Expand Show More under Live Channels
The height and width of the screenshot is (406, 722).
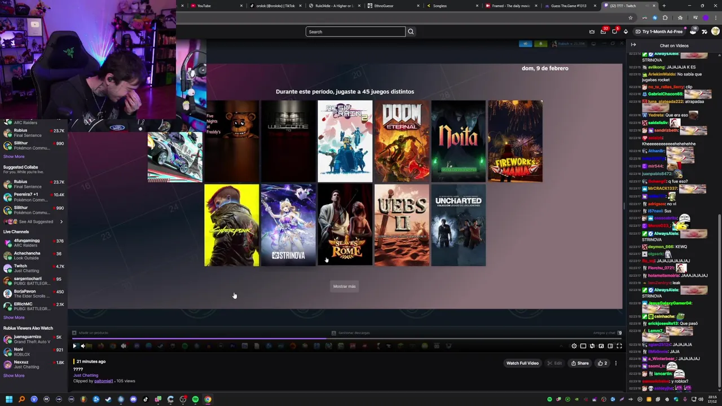click(x=14, y=317)
